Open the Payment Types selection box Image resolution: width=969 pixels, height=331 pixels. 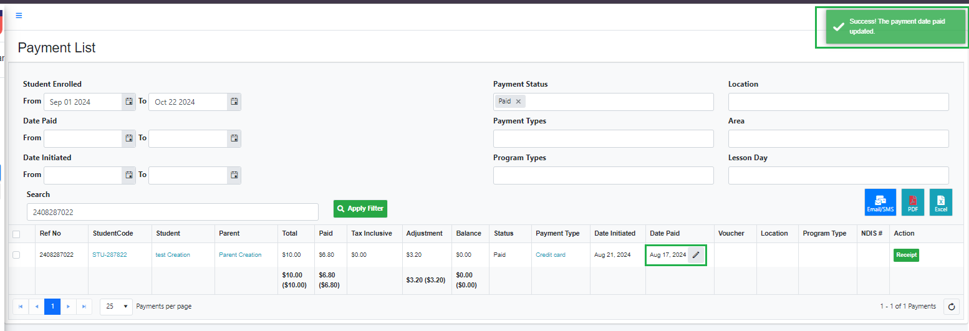(603, 138)
